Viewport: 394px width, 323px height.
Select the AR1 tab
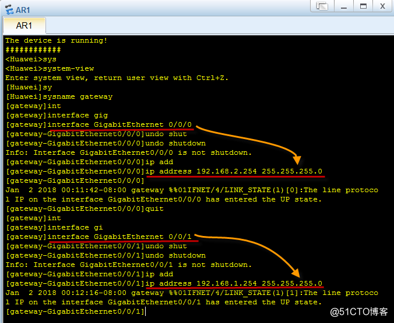(24, 26)
